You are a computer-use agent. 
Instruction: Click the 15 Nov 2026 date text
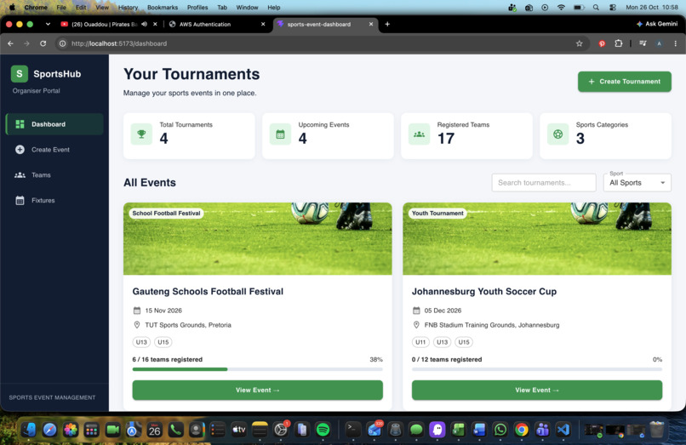163,311
